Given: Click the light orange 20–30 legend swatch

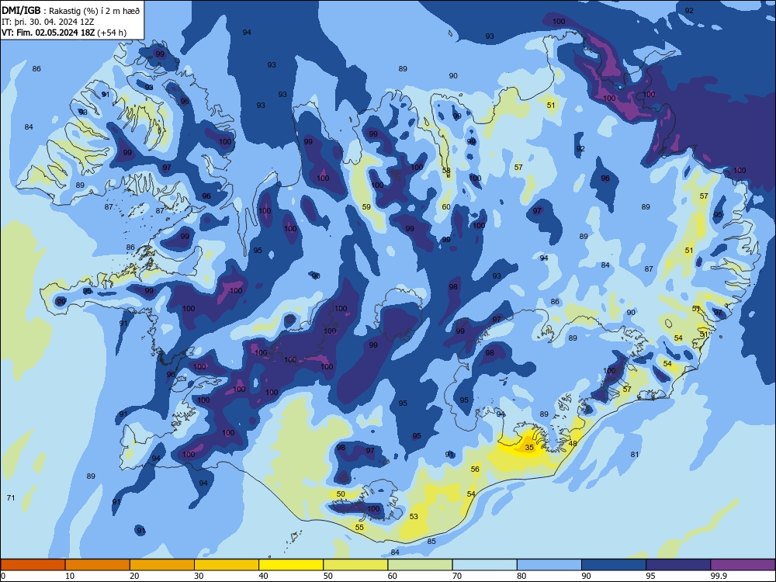Looking at the screenshot, I should [162, 565].
